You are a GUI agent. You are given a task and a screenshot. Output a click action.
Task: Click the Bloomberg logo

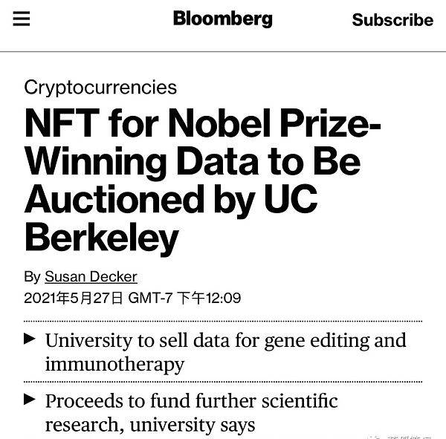coord(223,19)
